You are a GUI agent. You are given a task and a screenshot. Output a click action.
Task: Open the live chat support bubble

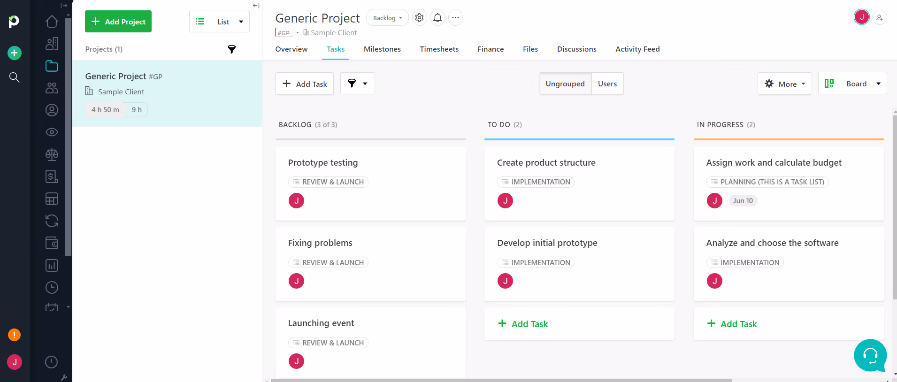pyautogui.click(x=870, y=355)
